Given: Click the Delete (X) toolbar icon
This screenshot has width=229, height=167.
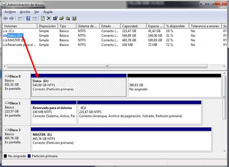Looking at the screenshot, I should point(49,18).
